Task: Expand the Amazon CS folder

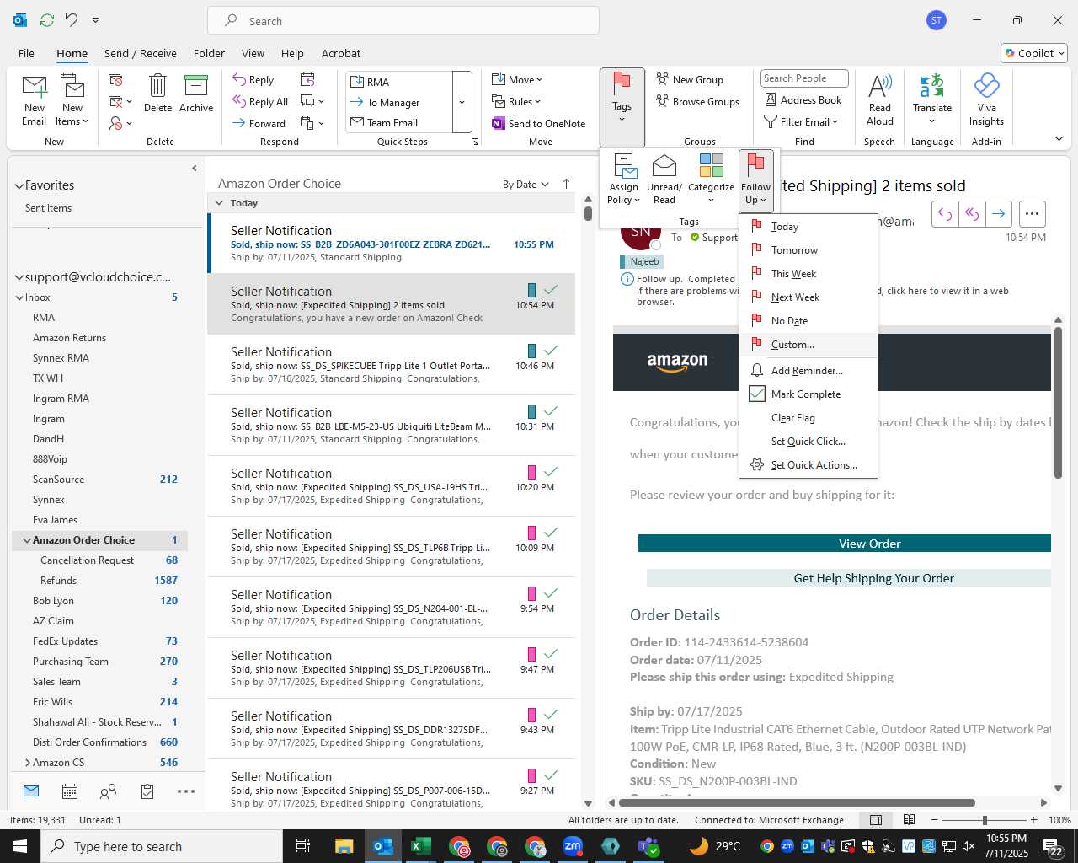Action: [x=27, y=763]
